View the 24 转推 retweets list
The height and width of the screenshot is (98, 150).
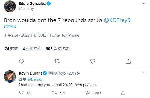[x=11, y=49]
